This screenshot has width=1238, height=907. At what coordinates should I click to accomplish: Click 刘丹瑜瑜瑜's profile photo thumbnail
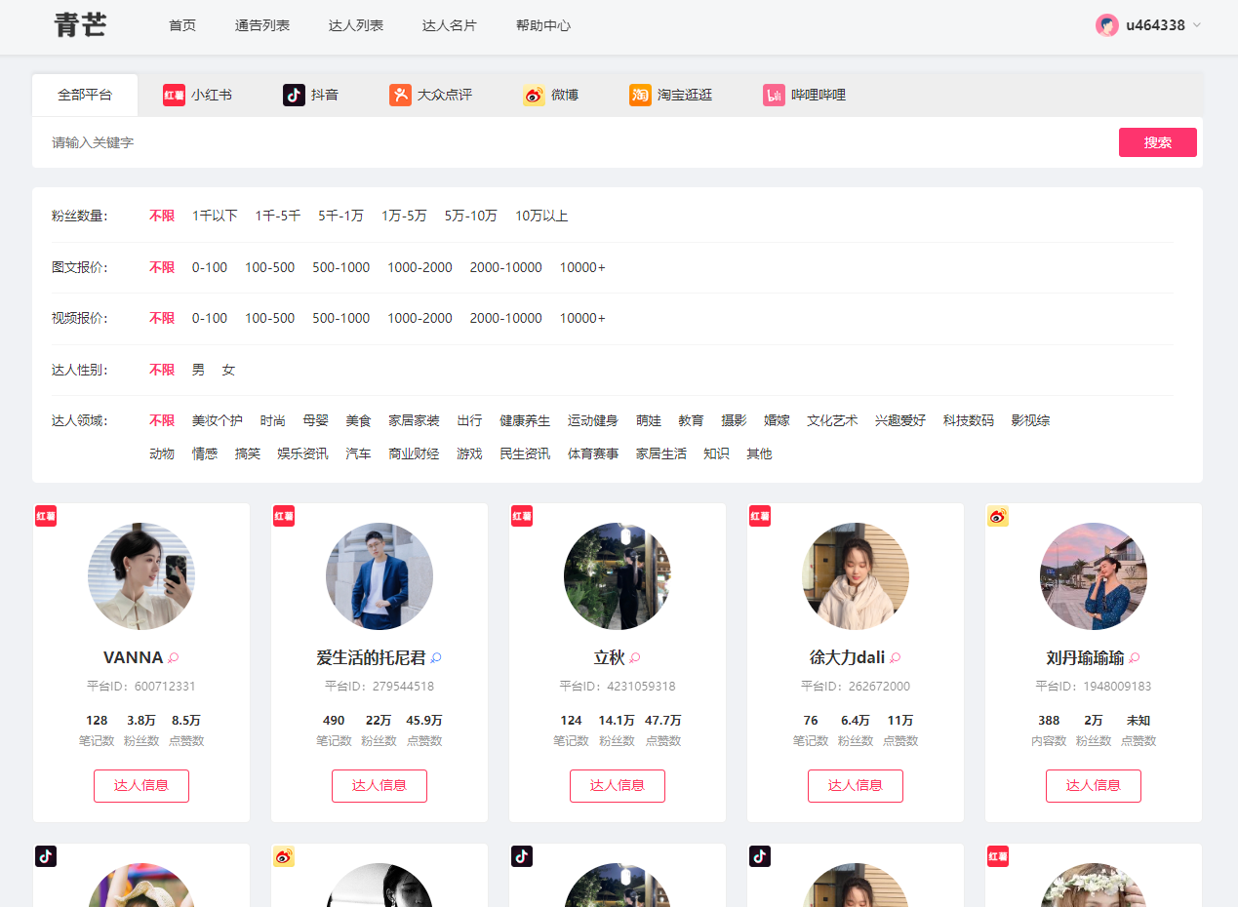(x=1093, y=576)
